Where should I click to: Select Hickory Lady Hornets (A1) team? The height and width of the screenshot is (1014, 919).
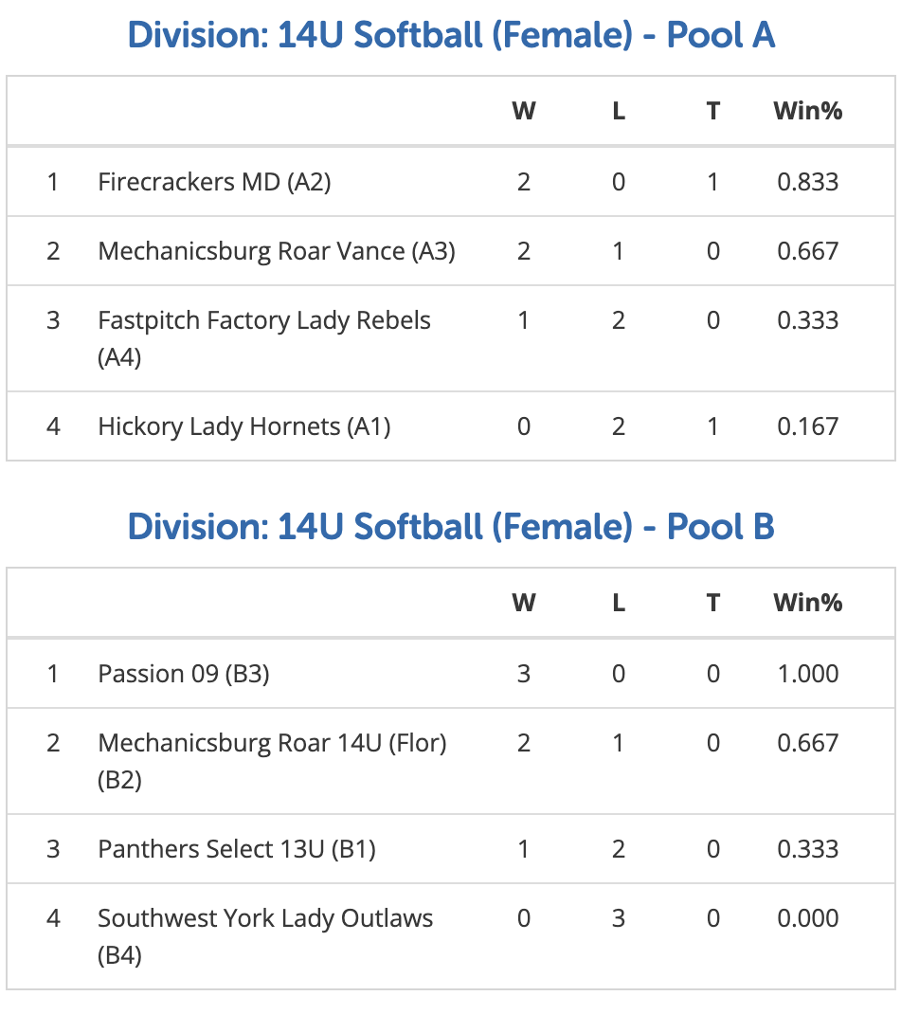tap(244, 426)
